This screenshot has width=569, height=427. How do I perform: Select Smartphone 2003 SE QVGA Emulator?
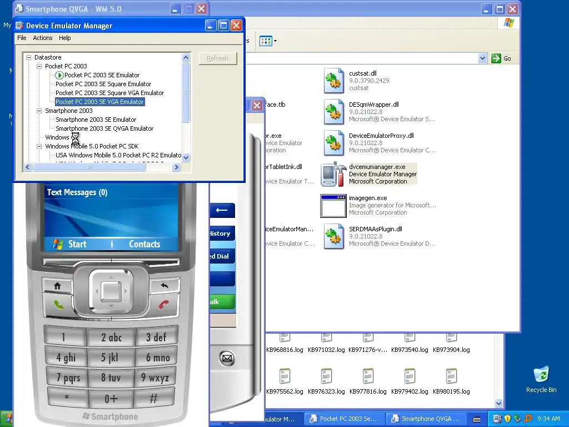(104, 128)
